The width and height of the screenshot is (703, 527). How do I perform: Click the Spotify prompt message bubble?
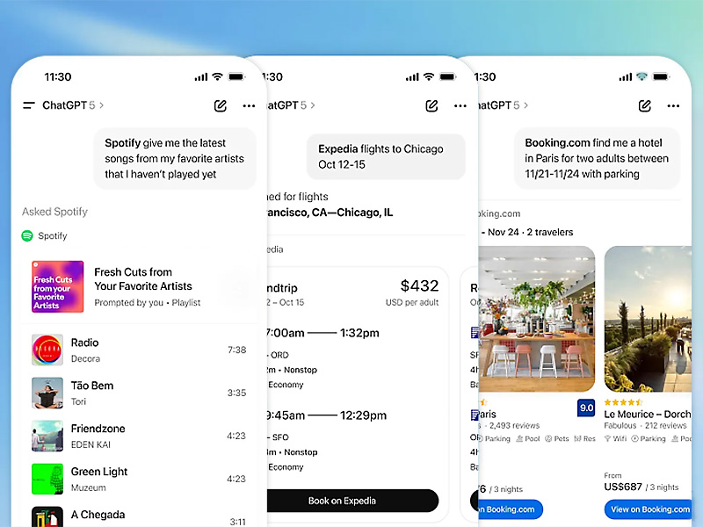click(175, 159)
